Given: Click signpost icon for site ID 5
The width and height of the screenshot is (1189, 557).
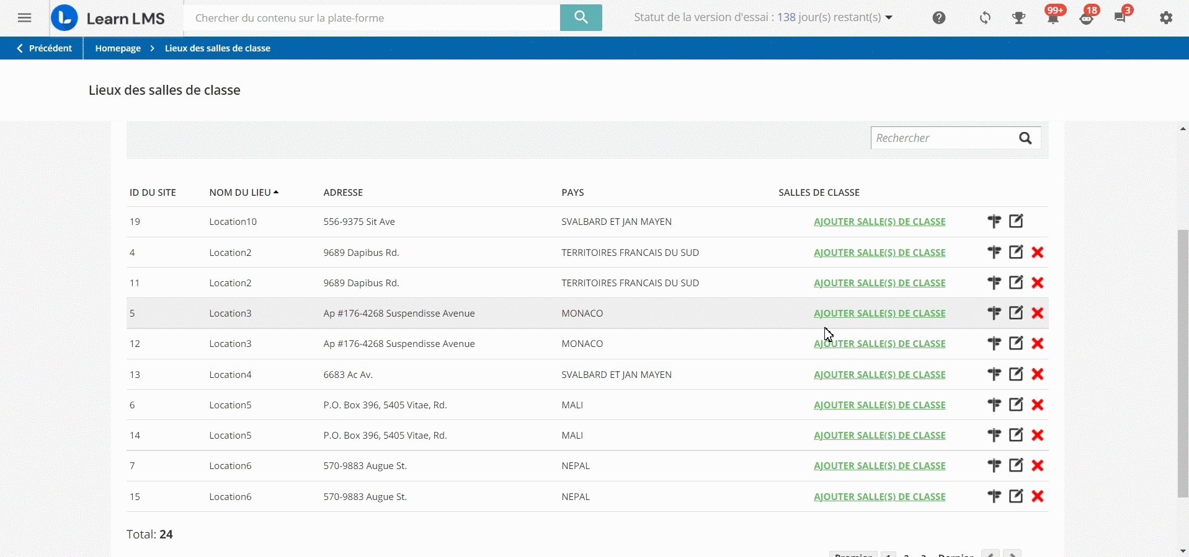Looking at the screenshot, I should click(994, 313).
